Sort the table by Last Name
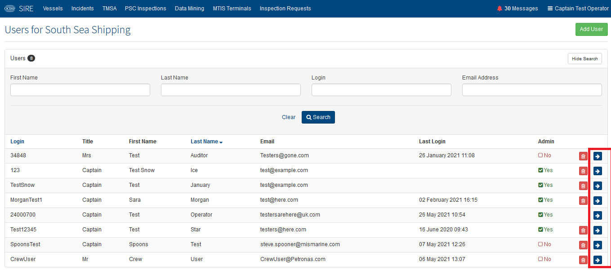611x270 pixels. 206,142
